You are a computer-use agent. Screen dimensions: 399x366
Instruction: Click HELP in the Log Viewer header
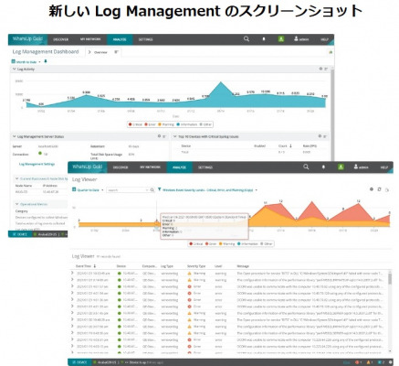[384, 167]
